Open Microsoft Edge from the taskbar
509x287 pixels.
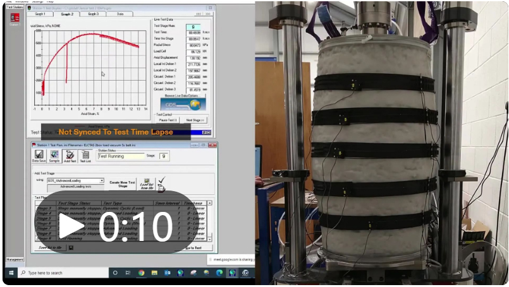pos(219,272)
